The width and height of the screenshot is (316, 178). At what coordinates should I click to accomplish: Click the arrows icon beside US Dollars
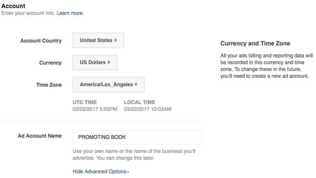[109, 62]
